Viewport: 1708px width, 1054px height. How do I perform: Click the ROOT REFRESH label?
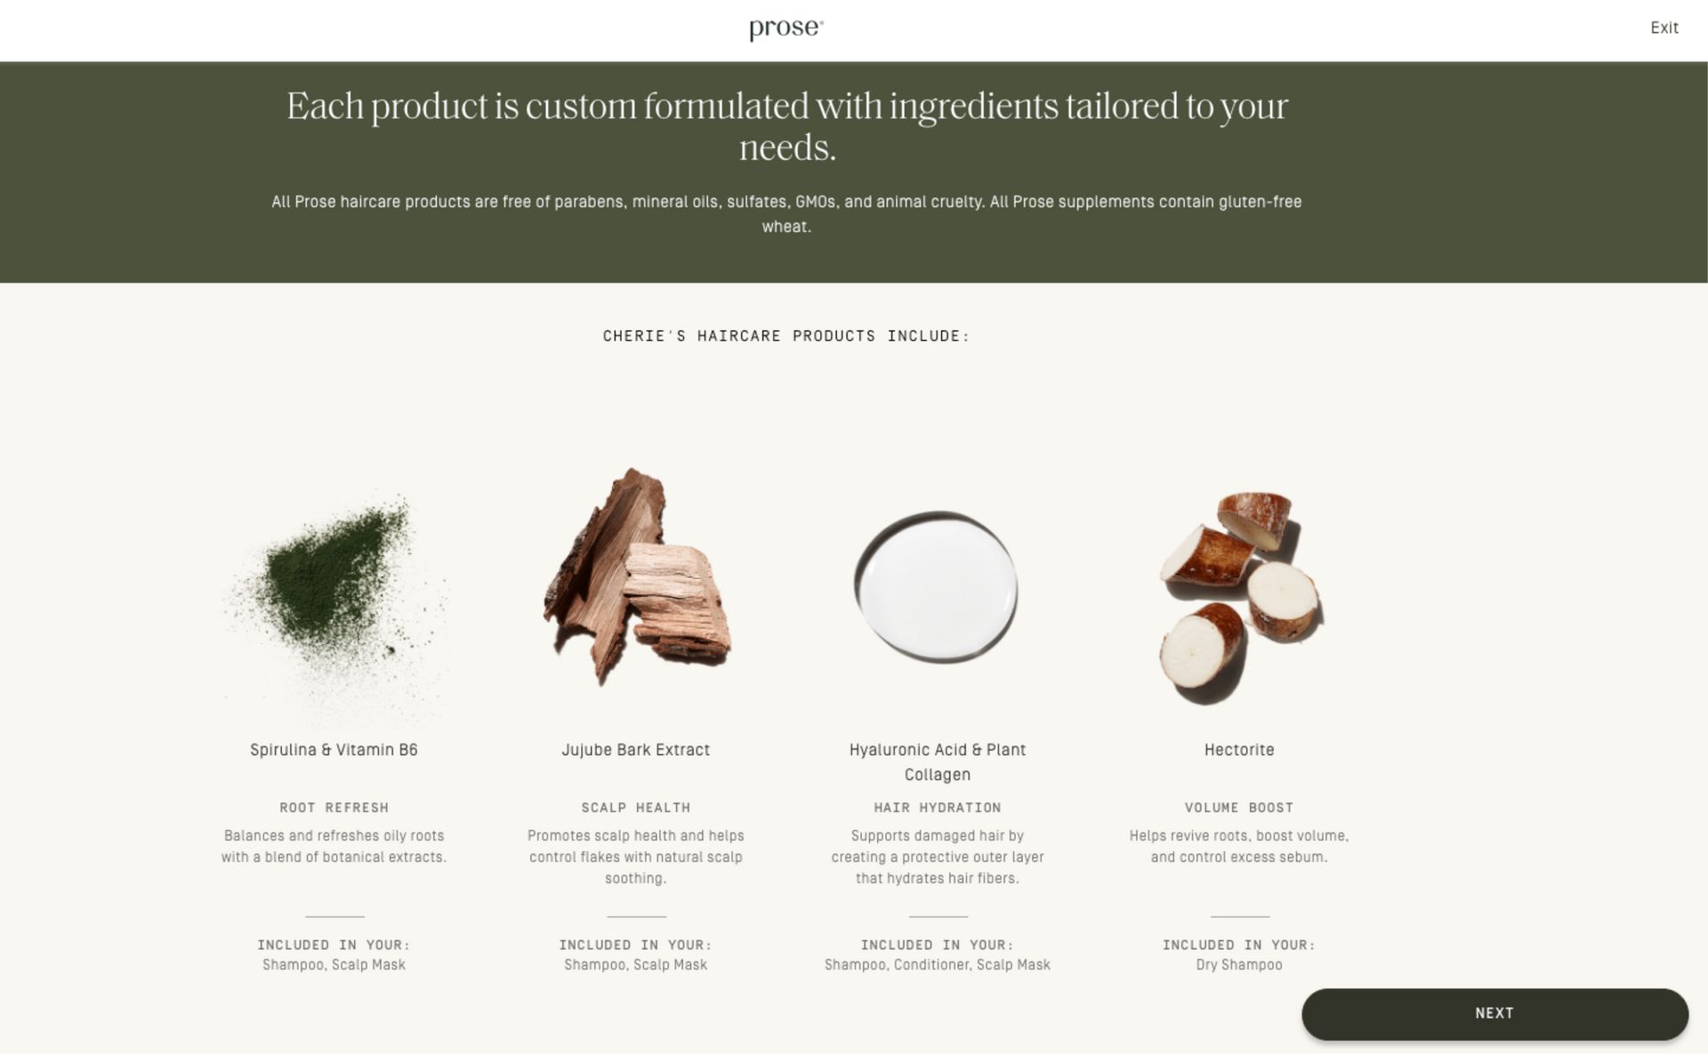(334, 808)
